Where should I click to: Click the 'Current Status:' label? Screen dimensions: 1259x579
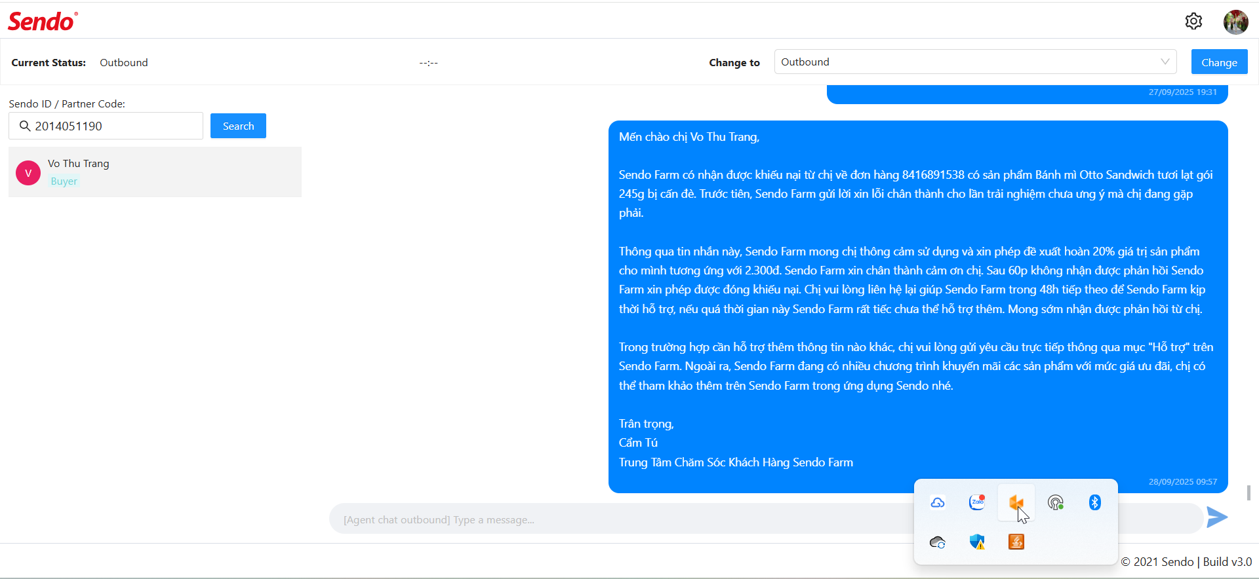49,63
